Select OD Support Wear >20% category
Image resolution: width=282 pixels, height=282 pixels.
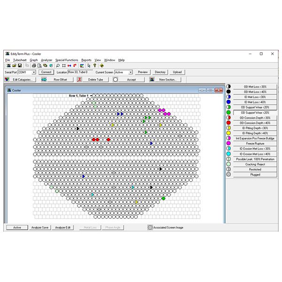tap(255, 113)
